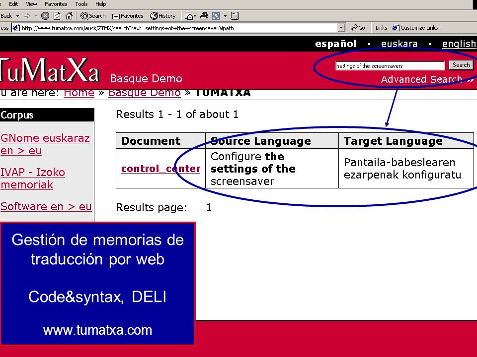Open the Forward button history dropdown
Image resolution: width=477 pixels, height=357 pixels.
pos(36,16)
